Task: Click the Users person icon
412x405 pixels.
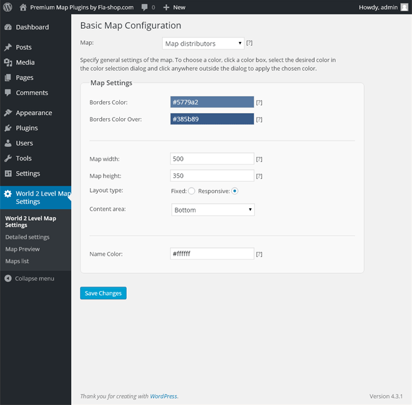Action: point(8,143)
